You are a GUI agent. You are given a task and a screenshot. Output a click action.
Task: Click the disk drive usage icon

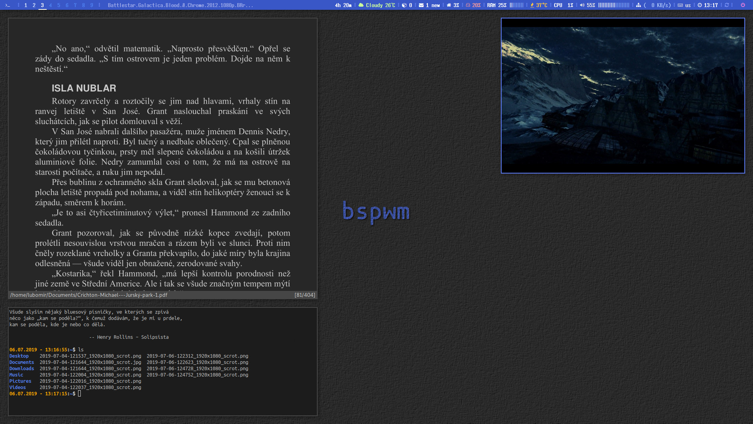(x=468, y=5)
